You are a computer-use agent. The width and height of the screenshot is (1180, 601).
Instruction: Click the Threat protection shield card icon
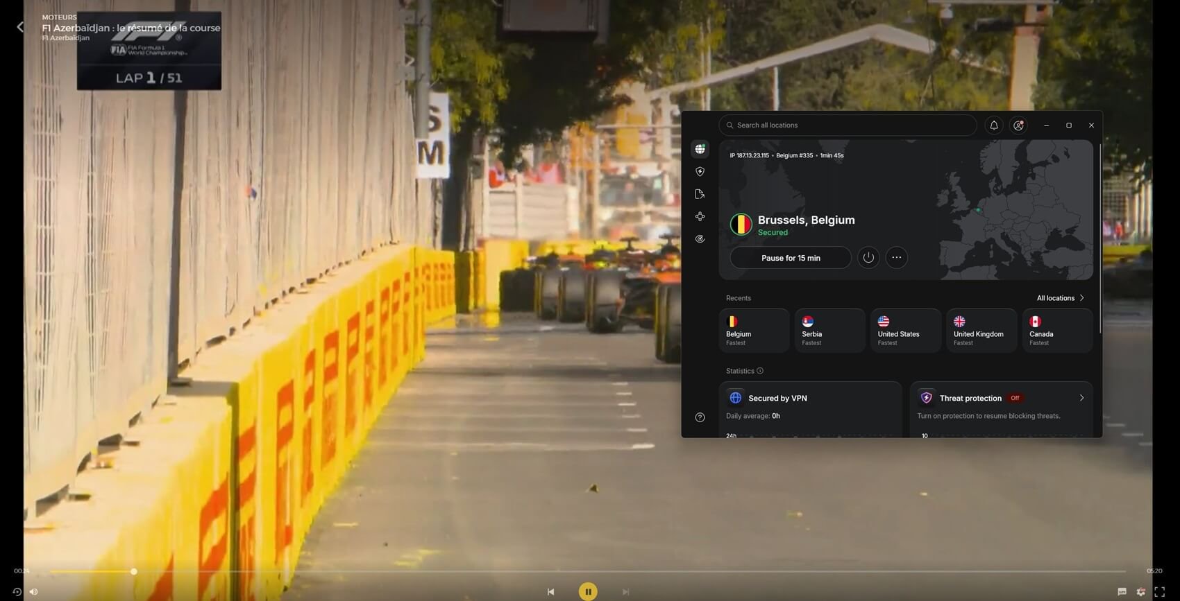coord(926,398)
